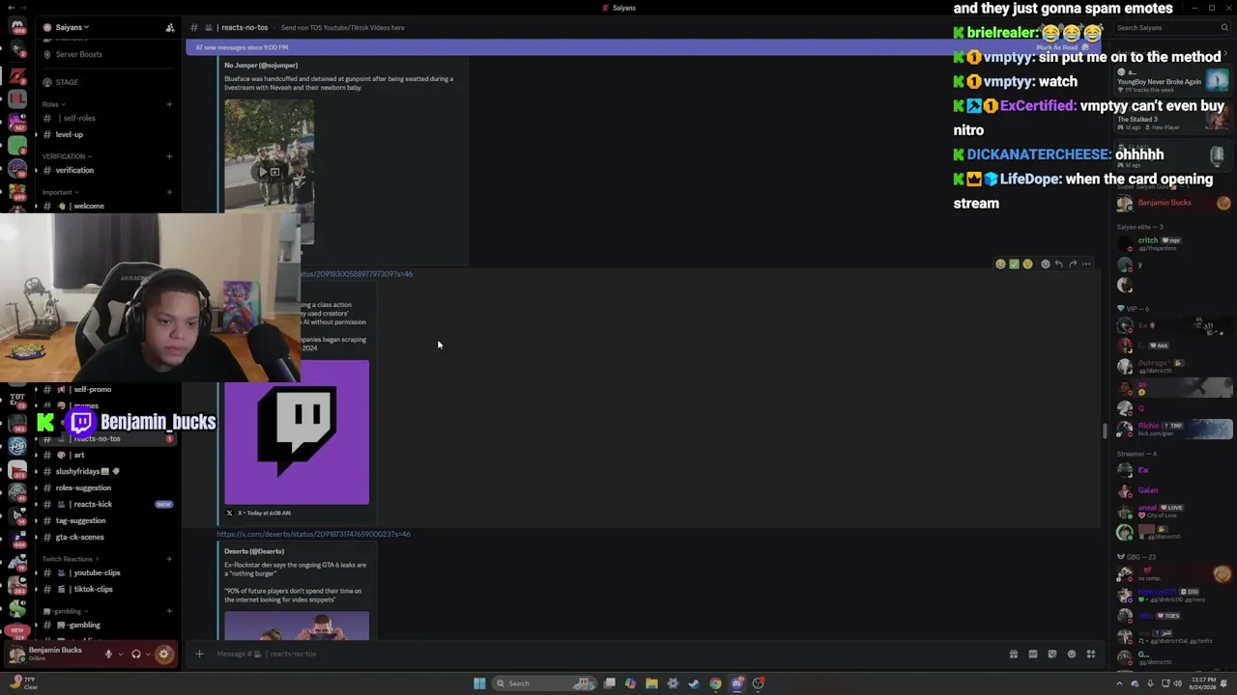Open the taskbar clock and date
1237x695 pixels.
pyautogui.click(x=1203, y=683)
